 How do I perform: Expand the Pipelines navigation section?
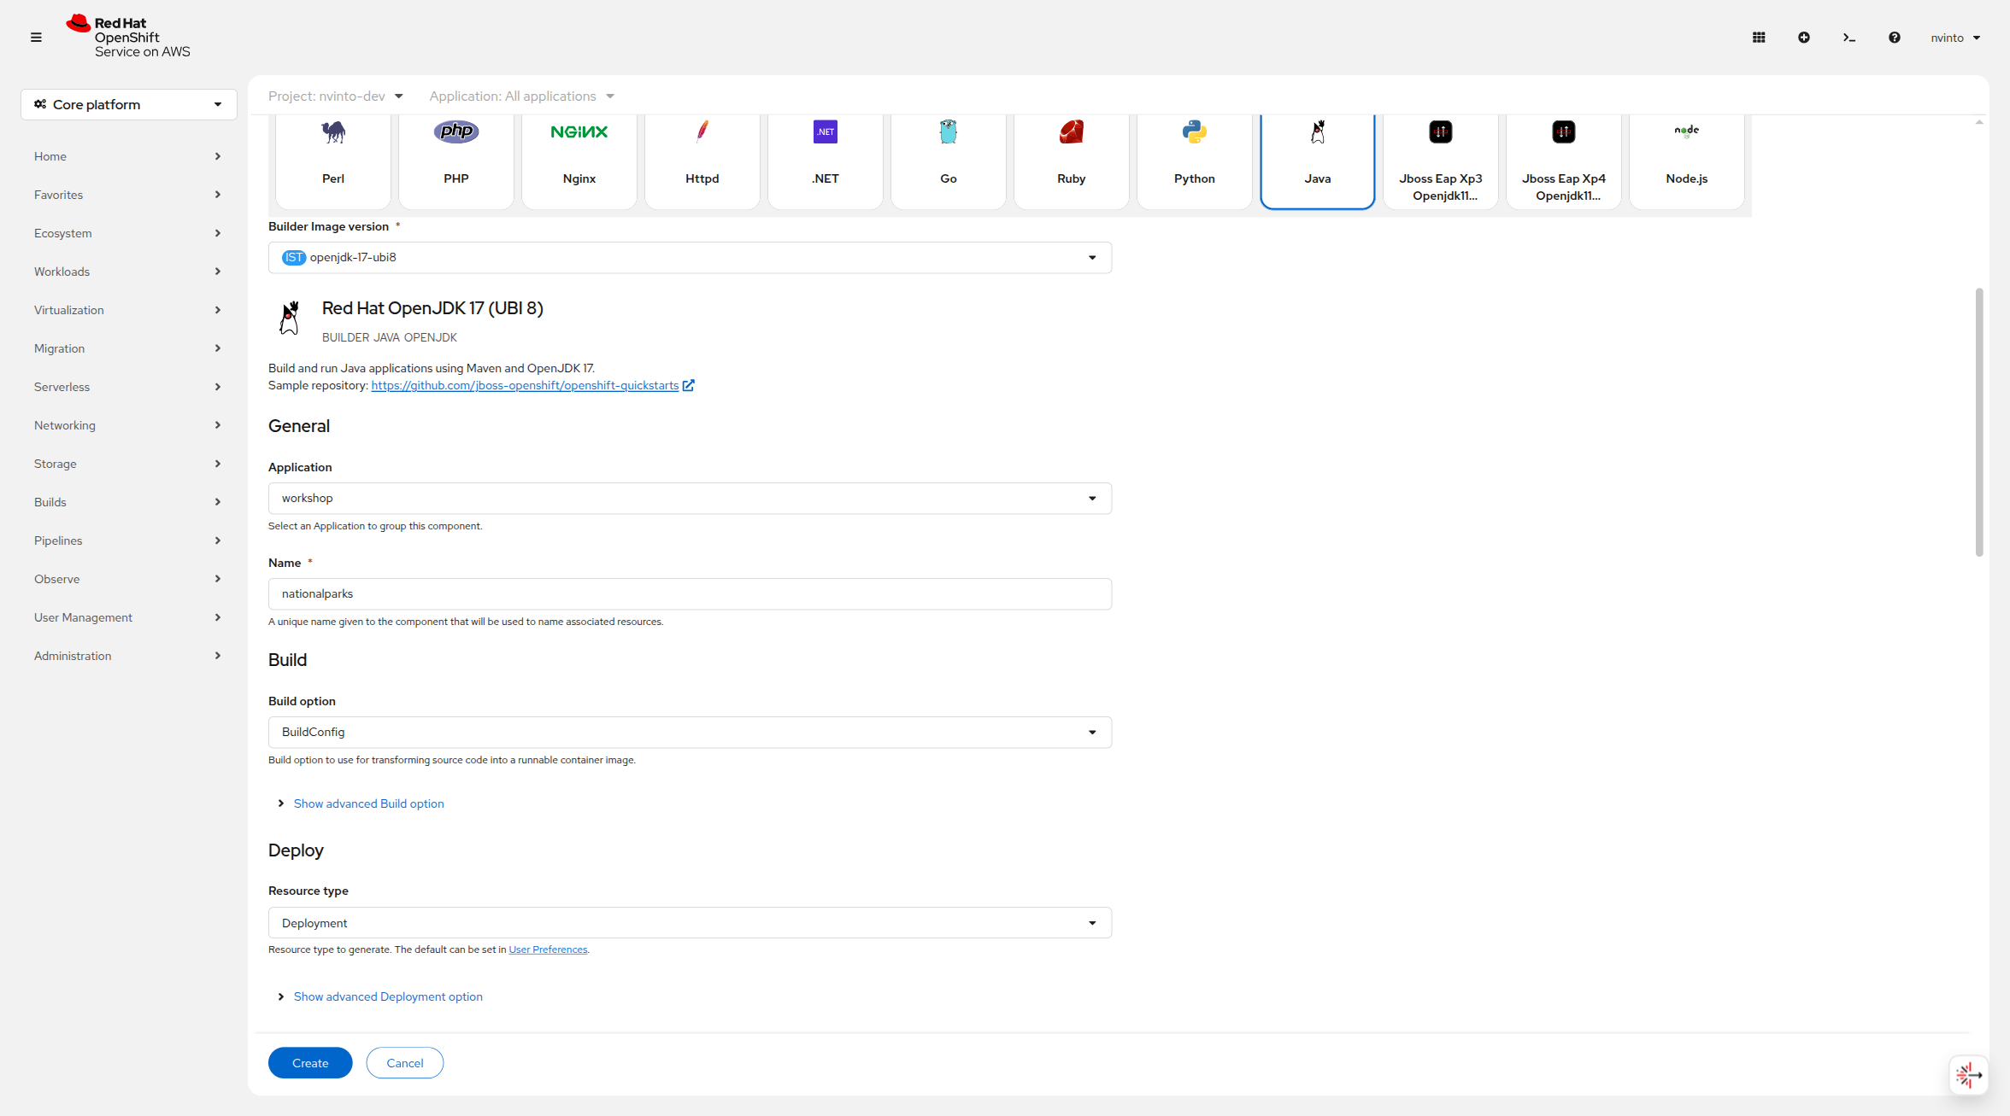(128, 540)
